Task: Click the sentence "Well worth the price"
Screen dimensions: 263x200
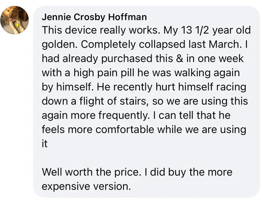Action: (90, 172)
